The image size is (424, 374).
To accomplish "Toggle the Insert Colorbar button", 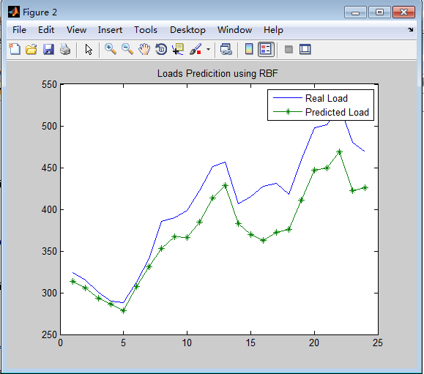I will (249, 50).
